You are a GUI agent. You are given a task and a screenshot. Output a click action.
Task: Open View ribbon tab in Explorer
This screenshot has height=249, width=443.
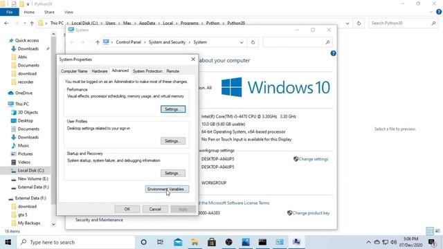click(69, 12)
